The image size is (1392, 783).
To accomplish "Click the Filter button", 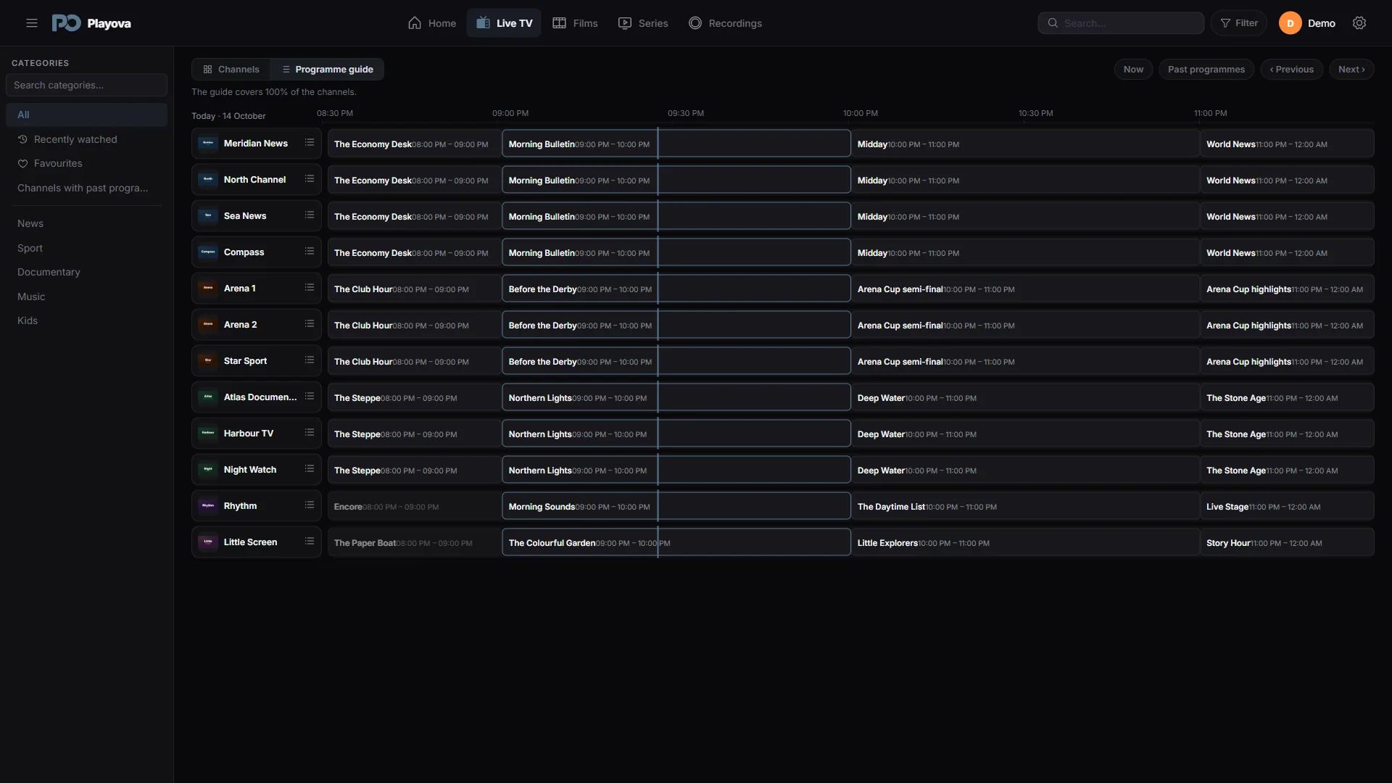I will [1239, 23].
